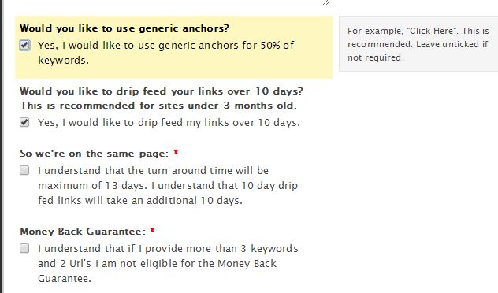Click the 'more than 3 keywords' agreement text
The width and height of the screenshot is (498, 293).
coord(168,264)
